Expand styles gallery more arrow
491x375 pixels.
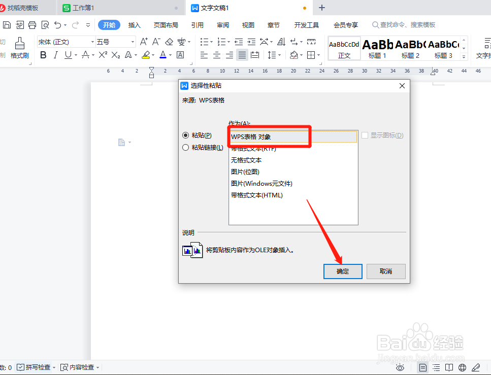click(464, 57)
